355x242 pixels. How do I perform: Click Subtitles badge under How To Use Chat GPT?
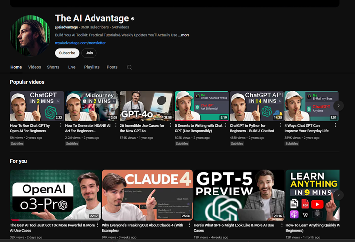(17, 144)
